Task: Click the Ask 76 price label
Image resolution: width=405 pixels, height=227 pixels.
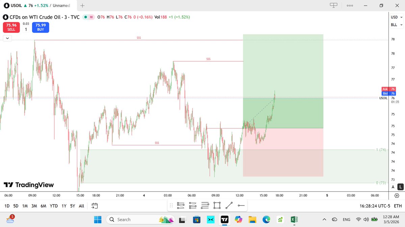Action: (x=388, y=89)
